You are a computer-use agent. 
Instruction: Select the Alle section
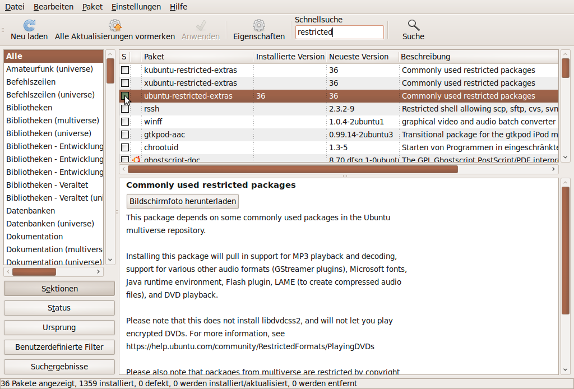click(x=54, y=56)
